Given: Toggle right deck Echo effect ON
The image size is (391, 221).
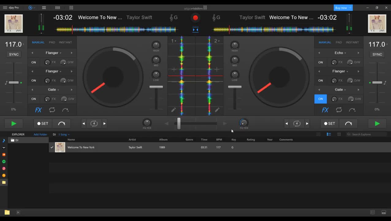Looking at the screenshot, I should [321, 62].
